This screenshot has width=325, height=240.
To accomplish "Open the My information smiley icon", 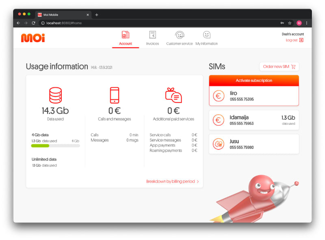I will pos(206,35).
